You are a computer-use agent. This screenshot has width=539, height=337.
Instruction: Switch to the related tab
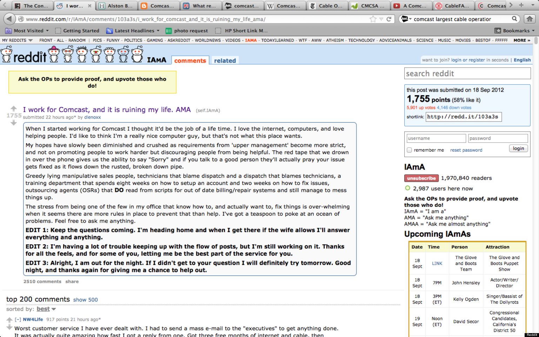click(225, 60)
